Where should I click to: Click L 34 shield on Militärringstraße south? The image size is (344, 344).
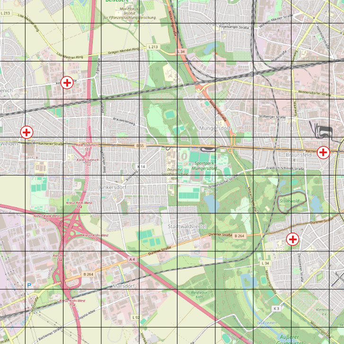pyautogui.click(x=265, y=263)
